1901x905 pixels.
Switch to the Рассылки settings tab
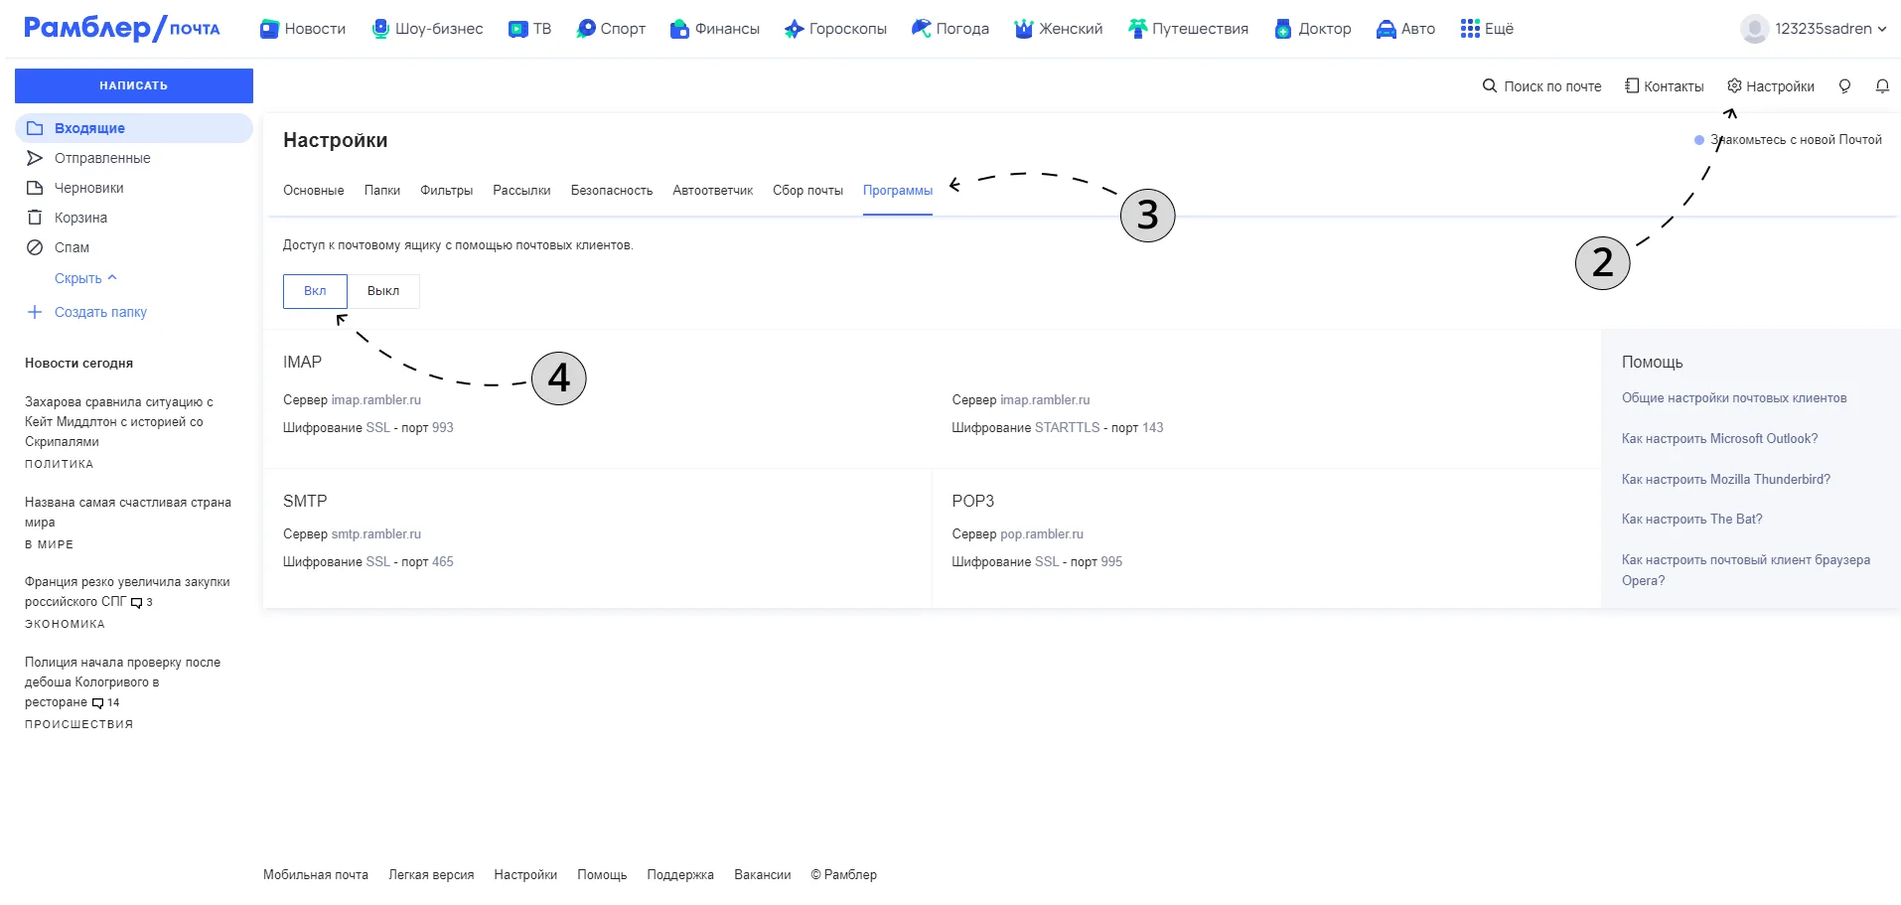tap(521, 190)
